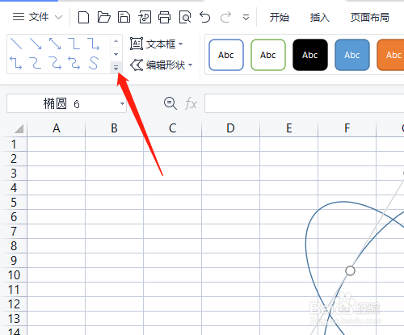Switch to the 插入 tab

(319, 18)
